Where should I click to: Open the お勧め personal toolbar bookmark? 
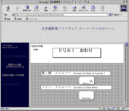click(18, 19)
